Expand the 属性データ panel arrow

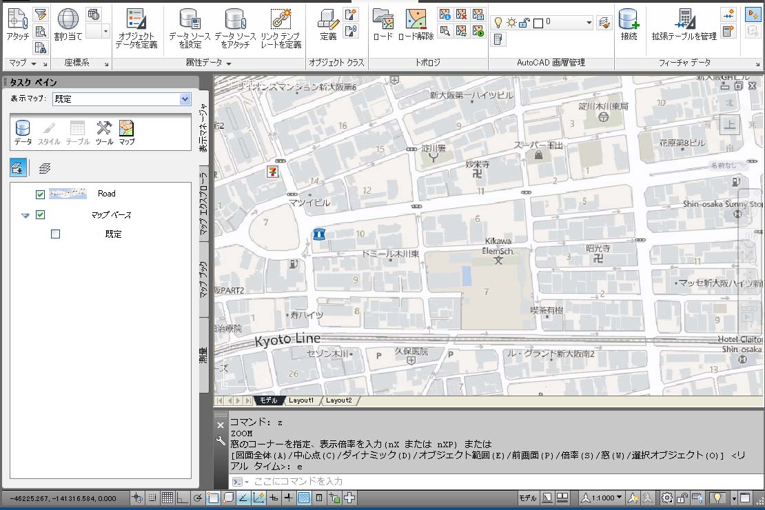pyautogui.click(x=229, y=63)
